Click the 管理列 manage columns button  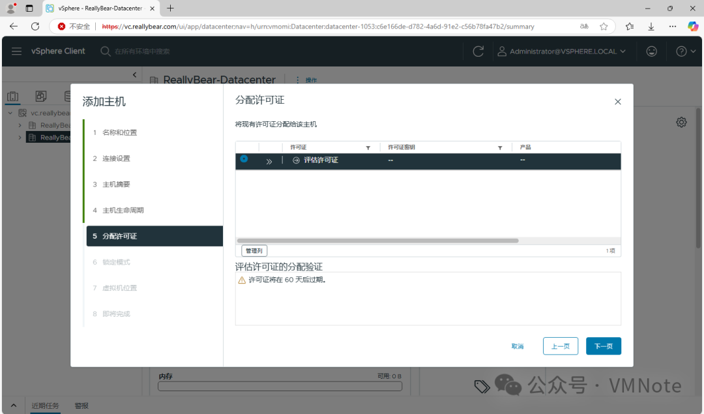coord(254,250)
